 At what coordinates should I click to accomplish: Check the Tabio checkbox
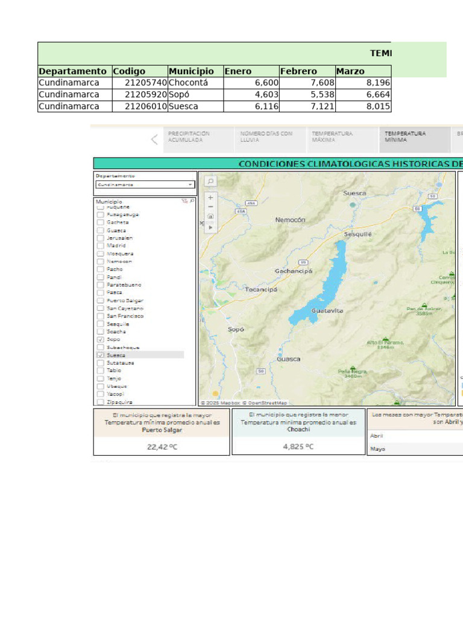point(101,371)
